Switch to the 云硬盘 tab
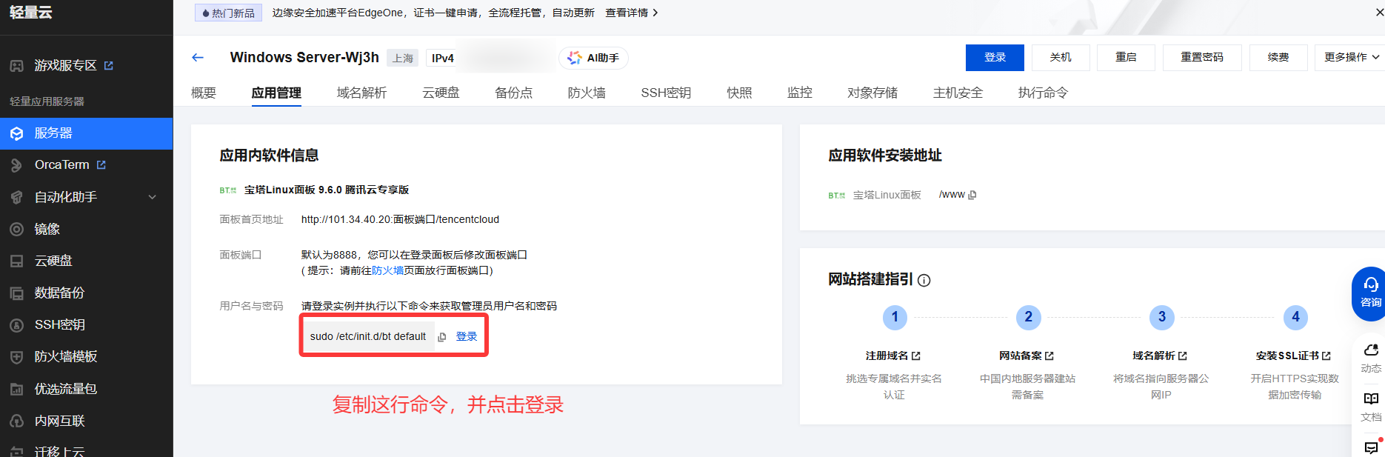The height and width of the screenshot is (457, 1385). click(x=441, y=93)
